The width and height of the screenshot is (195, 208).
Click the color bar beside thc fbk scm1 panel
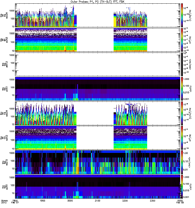182,187
